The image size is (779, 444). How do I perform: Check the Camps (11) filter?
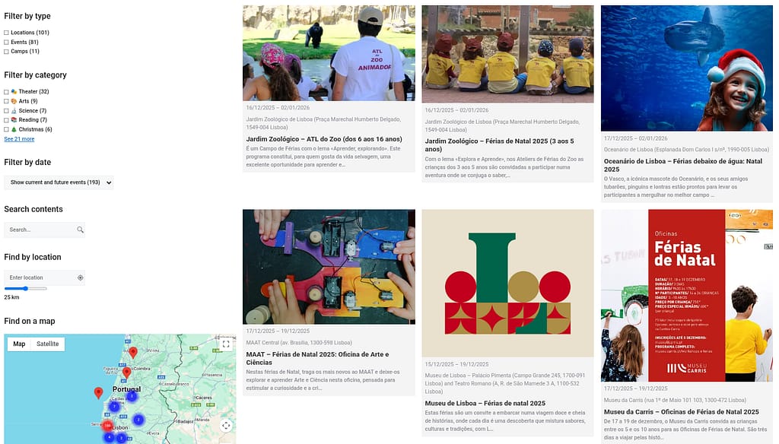pos(6,52)
